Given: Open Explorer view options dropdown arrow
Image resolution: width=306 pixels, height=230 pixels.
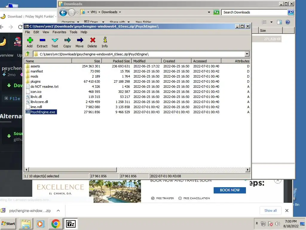Looking at the screenshot, I should point(271,22).
